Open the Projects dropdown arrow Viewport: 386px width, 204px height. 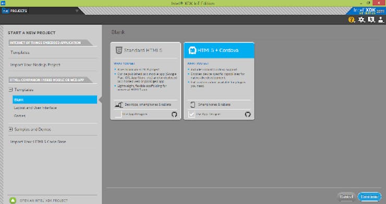(x=77, y=11)
